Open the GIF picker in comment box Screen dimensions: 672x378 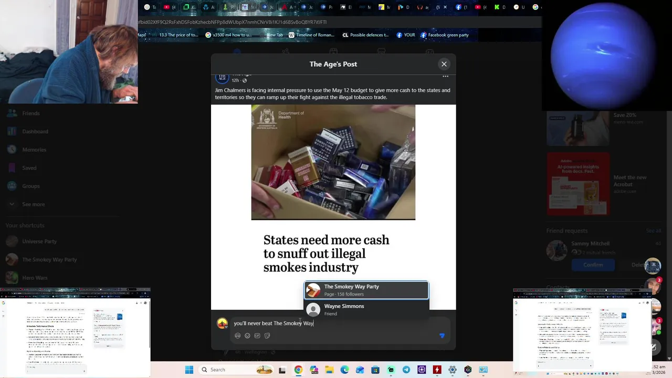coord(257,335)
